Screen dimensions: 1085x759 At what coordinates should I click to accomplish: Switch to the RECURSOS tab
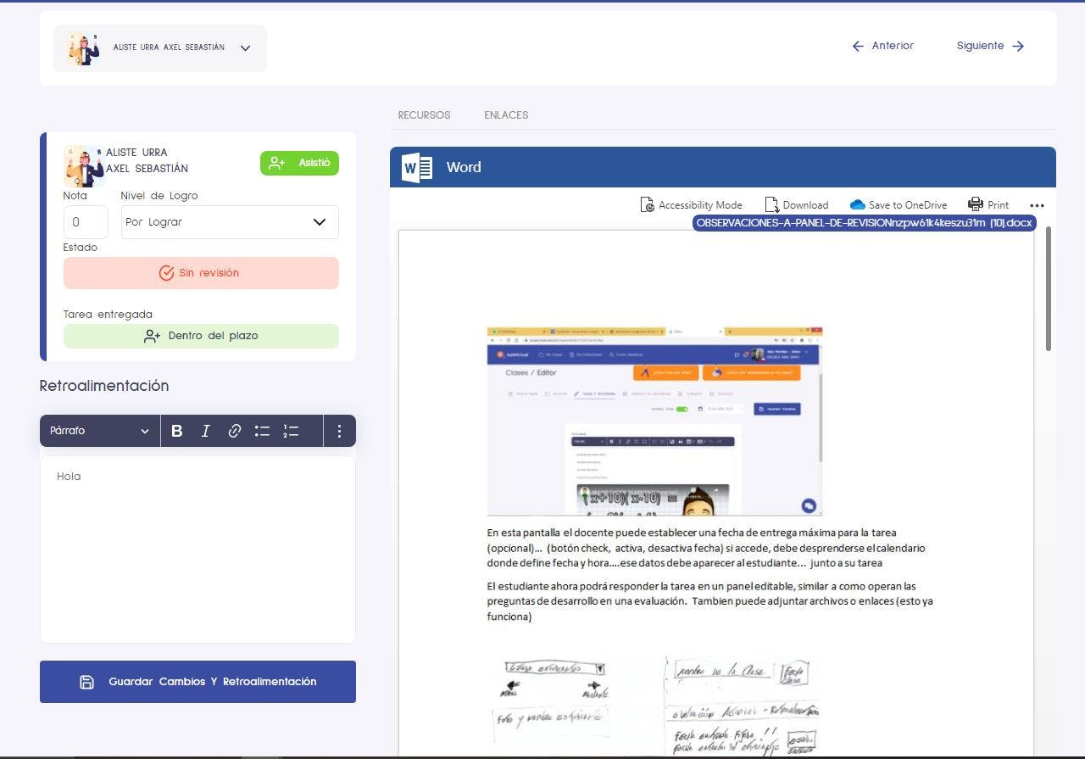(425, 115)
